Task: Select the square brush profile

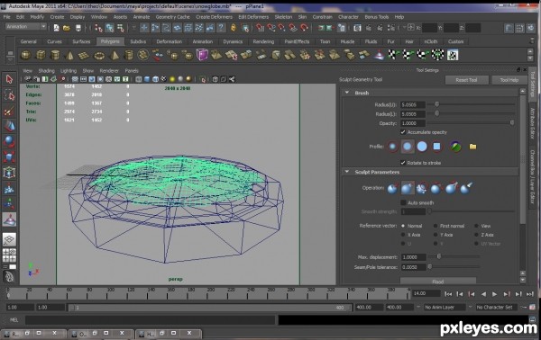Action: pos(436,147)
